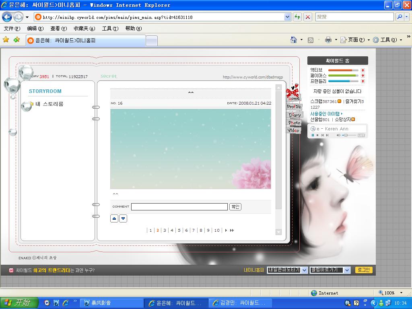Click the blue down-arrow next post button
The image size is (412, 309).
[123, 218]
